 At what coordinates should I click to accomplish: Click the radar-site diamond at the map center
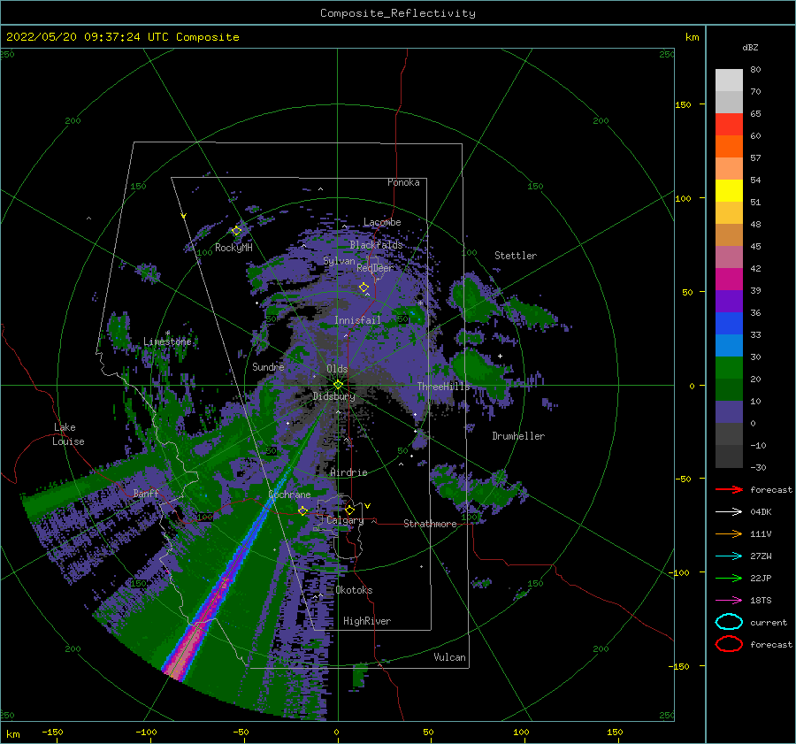338,385
